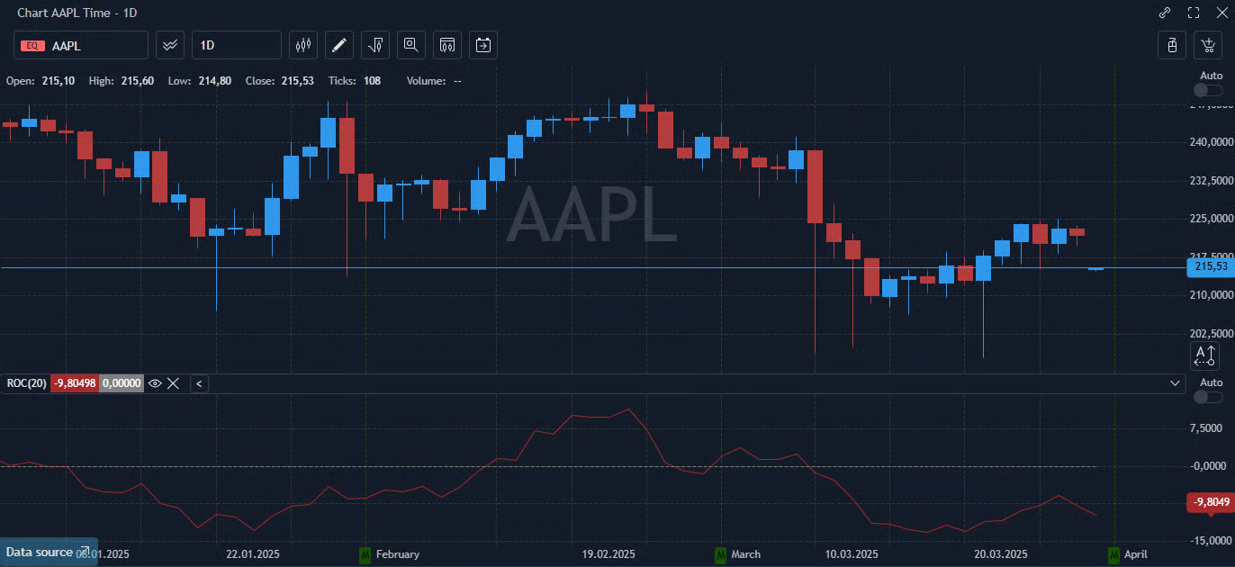Click the green M marker beside April
Screen dimensions: 1235x567
(1113, 554)
